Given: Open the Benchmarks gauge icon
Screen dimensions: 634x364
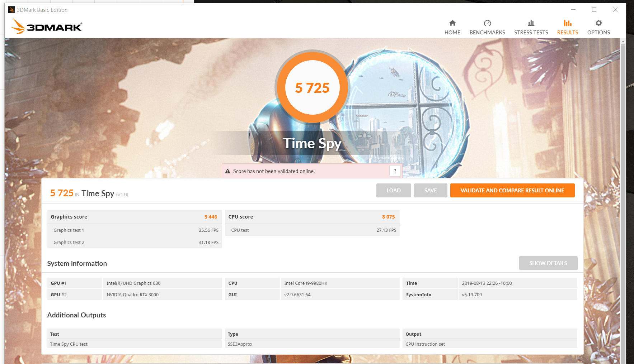Looking at the screenshot, I should [x=487, y=23].
